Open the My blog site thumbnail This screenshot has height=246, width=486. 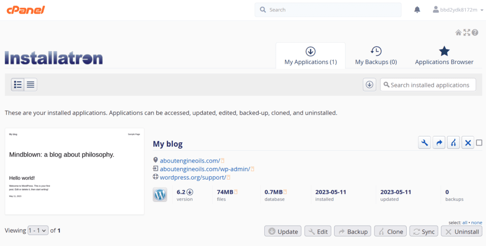(75, 172)
